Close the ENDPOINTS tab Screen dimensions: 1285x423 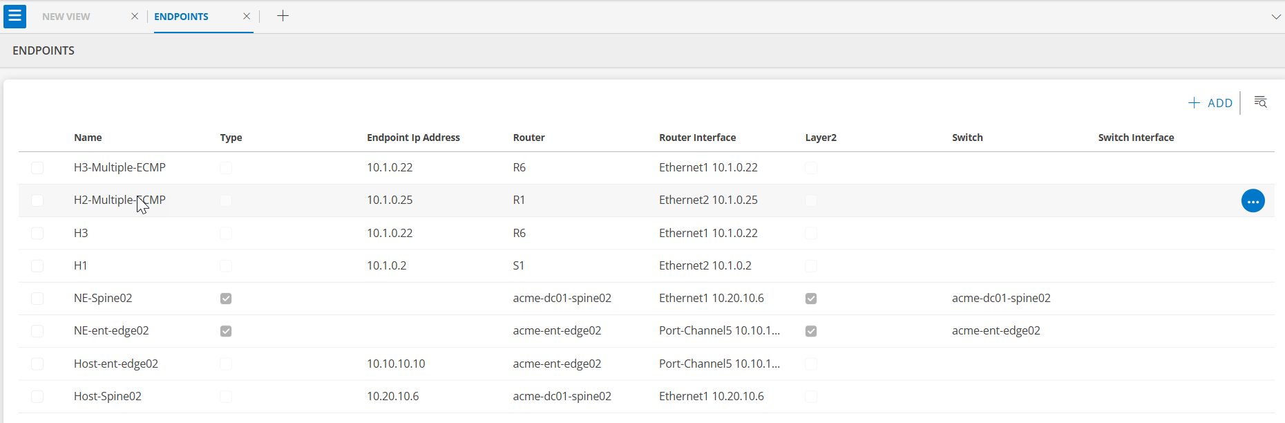pos(247,17)
